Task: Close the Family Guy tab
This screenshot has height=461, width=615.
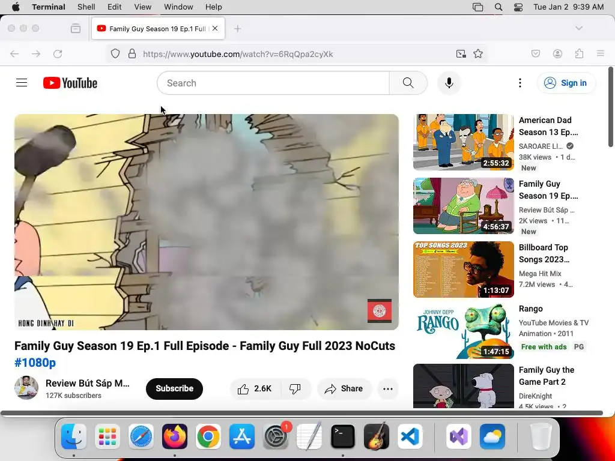Action: click(x=215, y=28)
